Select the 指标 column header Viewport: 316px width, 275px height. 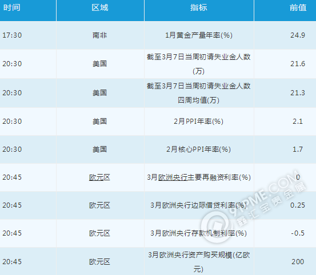(x=199, y=7)
